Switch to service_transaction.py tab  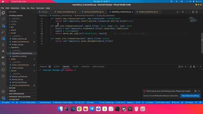tap(93, 12)
